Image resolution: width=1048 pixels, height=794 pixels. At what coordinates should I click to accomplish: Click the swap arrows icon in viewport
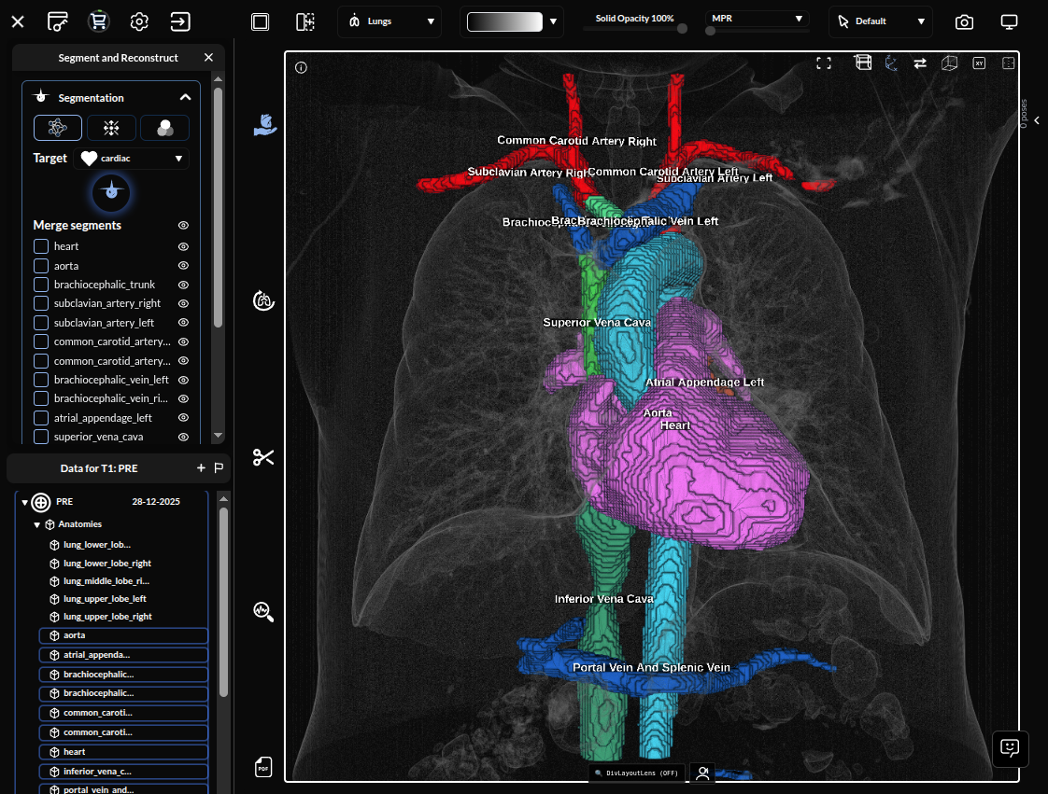(920, 63)
